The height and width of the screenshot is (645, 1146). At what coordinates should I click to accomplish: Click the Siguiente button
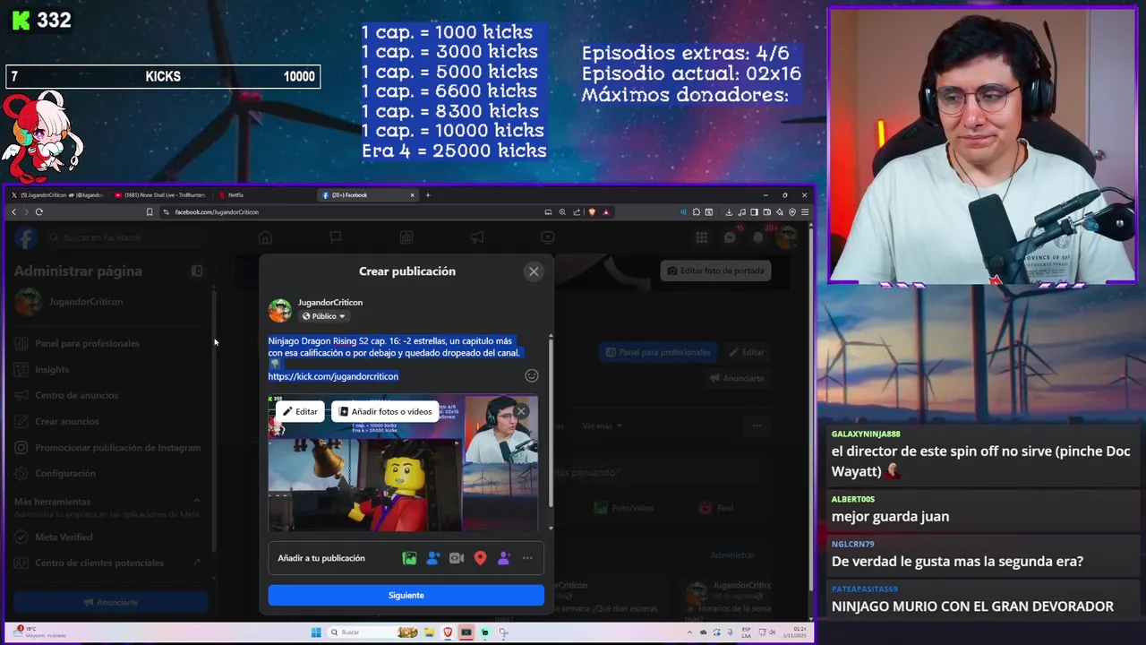(x=406, y=595)
